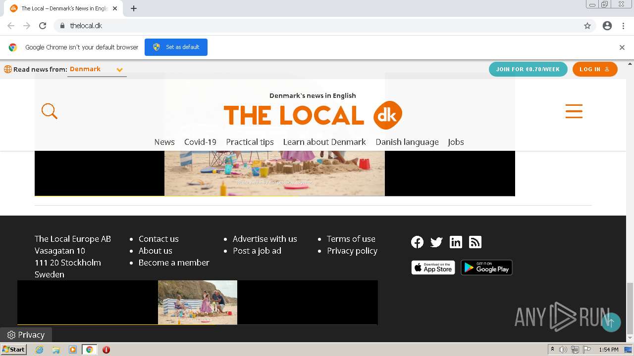Open the About us link
This screenshot has height=356, width=634.
coord(156,251)
